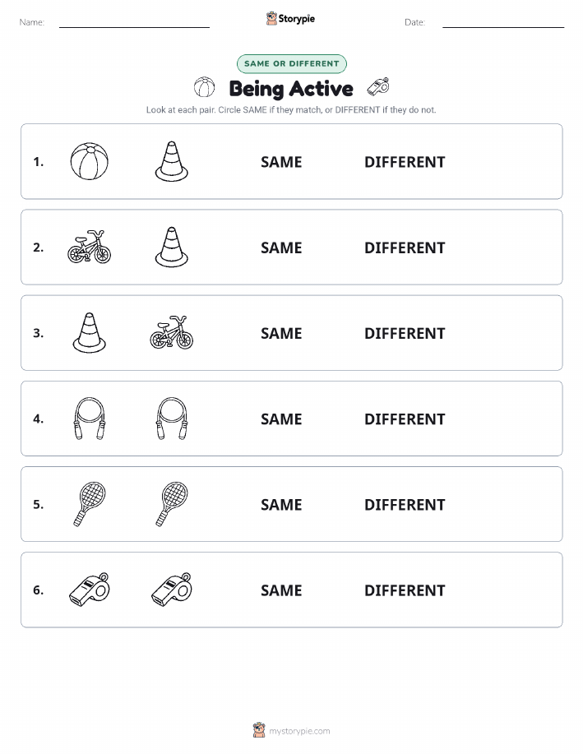Open the mystorypie.com footer link

(x=291, y=730)
